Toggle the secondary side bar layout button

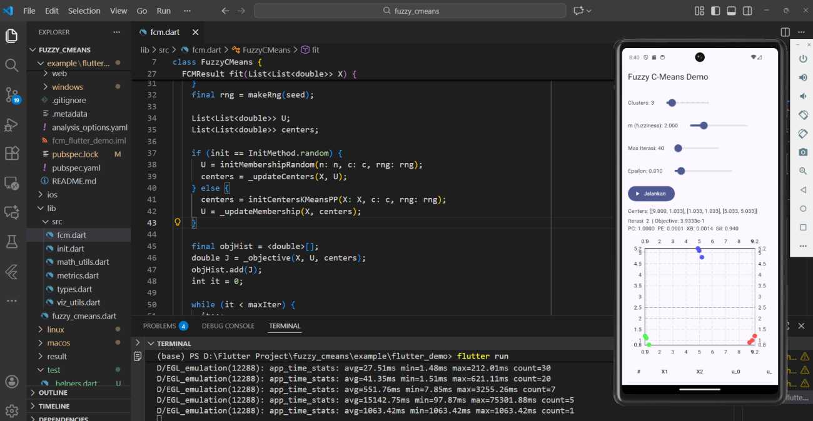747,11
